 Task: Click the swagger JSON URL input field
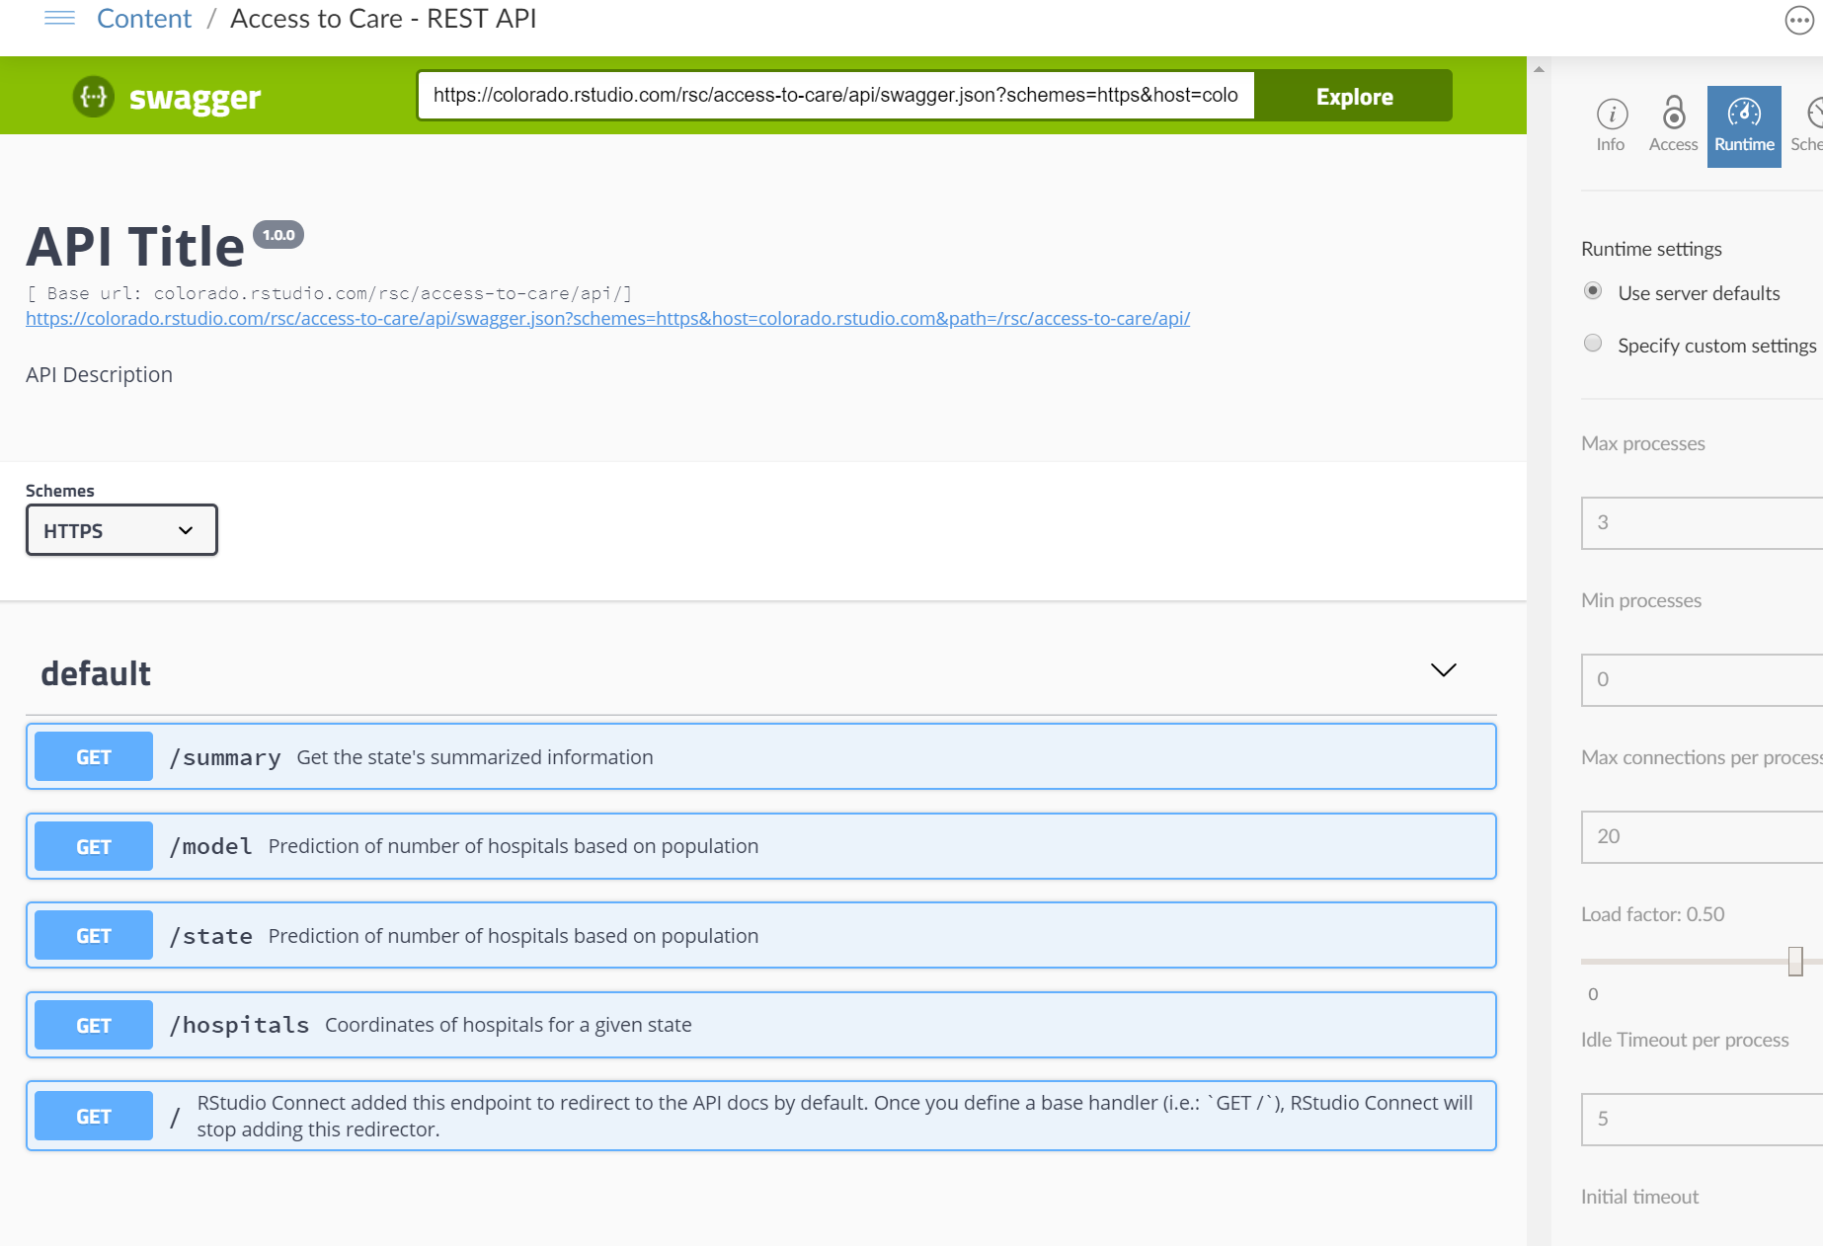click(x=835, y=96)
